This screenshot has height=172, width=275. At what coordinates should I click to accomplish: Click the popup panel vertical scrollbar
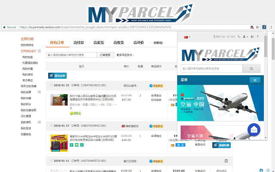tap(266, 46)
